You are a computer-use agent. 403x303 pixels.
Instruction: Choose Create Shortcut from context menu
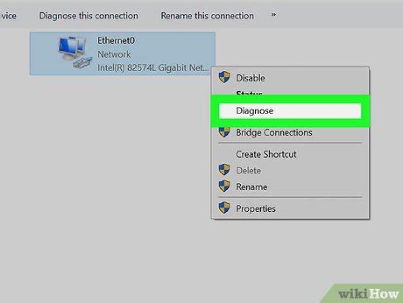tap(290, 154)
